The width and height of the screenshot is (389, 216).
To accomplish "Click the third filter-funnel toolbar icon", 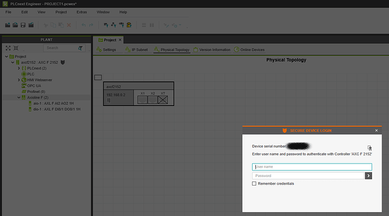I will 121,25.
